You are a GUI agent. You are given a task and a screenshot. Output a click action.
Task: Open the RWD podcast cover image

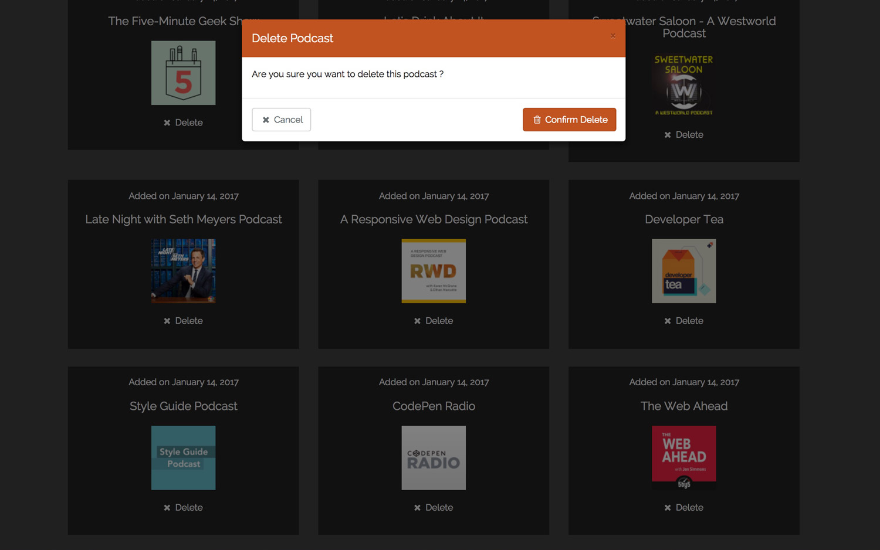[434, 271]
